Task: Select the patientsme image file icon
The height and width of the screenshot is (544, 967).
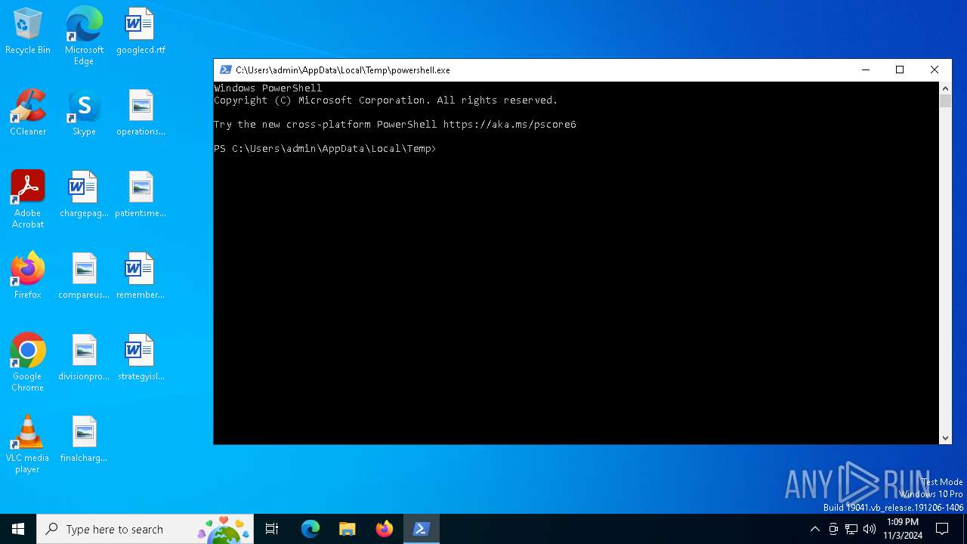Action: pyautogui.click(x=141, y=195)
